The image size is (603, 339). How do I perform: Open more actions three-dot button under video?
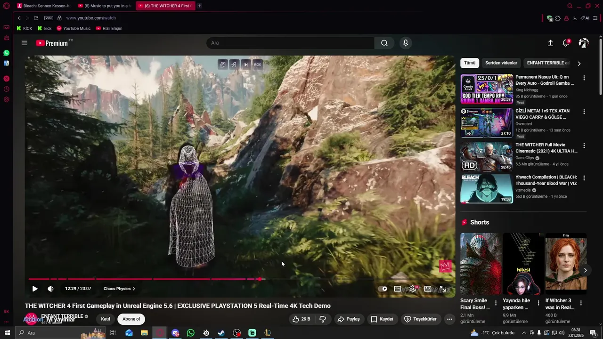[x=449, y=319]
